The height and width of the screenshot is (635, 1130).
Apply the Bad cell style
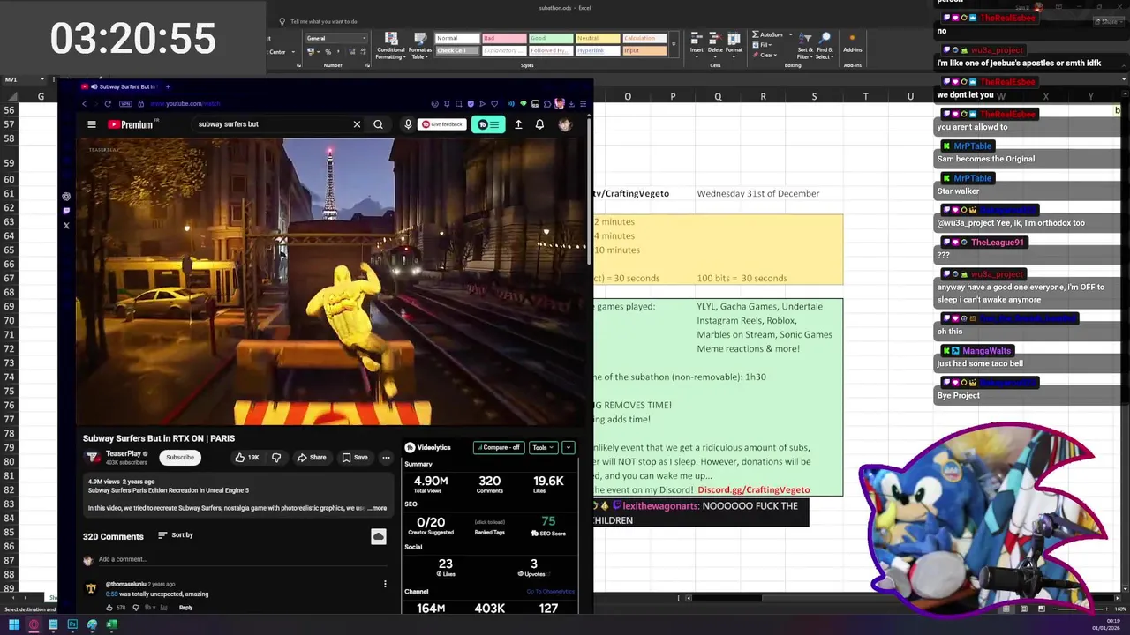tap(503, 38)
